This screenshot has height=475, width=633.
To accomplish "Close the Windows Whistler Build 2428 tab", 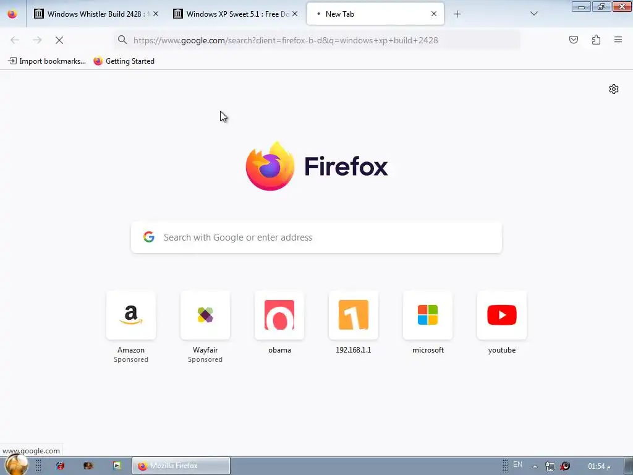I will click(156, 14).
